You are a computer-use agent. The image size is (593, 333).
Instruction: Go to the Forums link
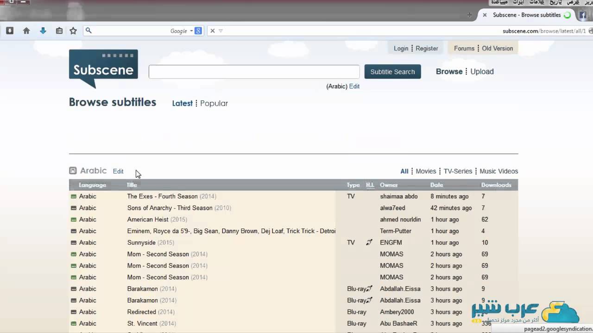464,48
